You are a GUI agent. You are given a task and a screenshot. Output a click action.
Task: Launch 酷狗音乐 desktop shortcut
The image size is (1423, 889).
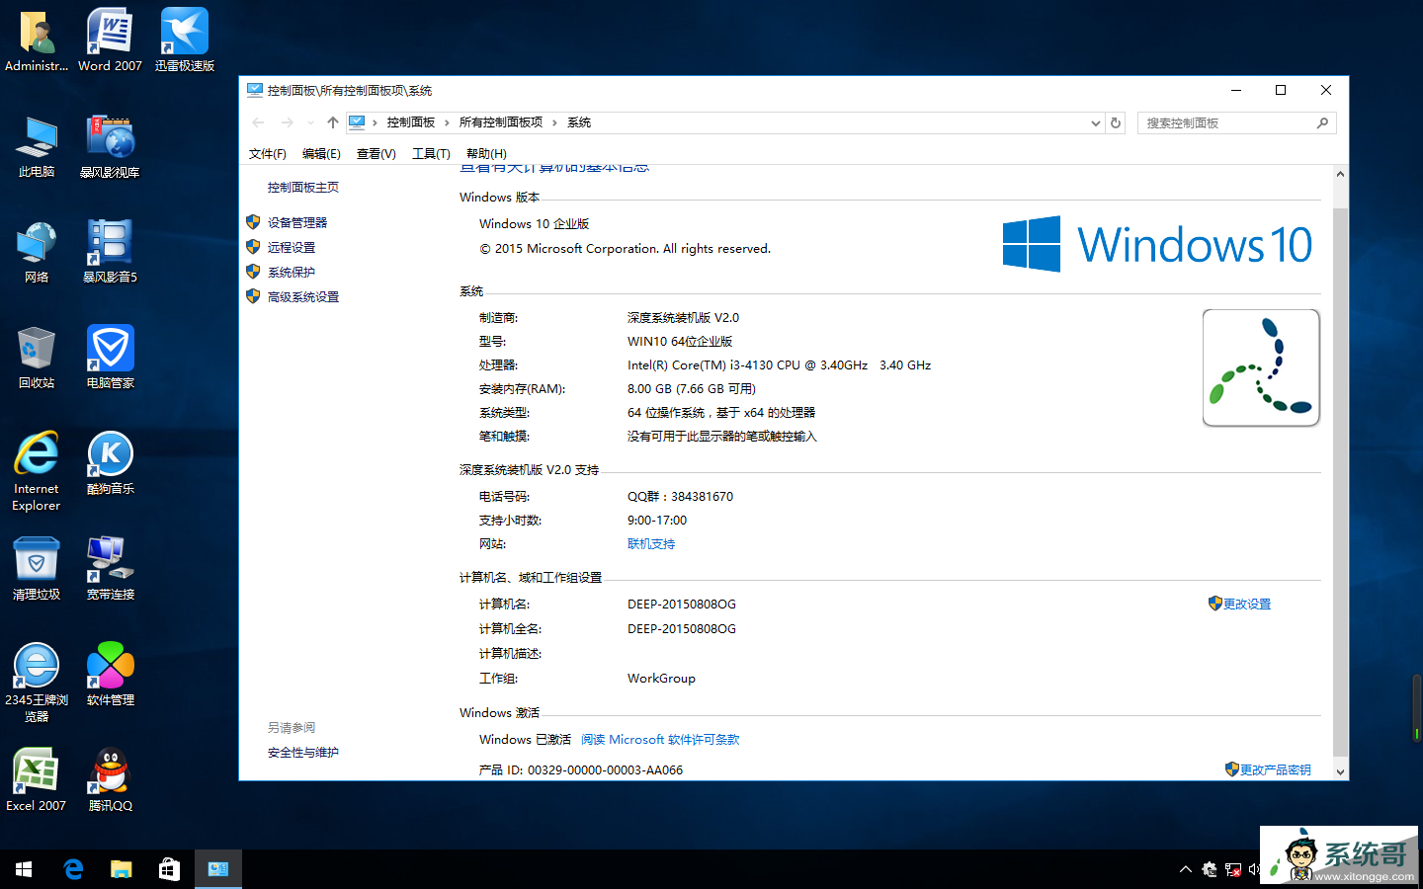(110, 463)
